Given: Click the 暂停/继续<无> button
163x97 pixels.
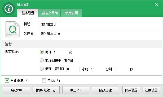Looking at the screenshot, I should point(46,90).
